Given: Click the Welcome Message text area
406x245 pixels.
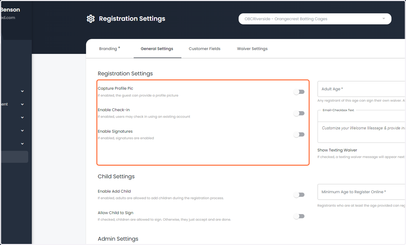Looking at the screenshot, I should click(362, 132).
